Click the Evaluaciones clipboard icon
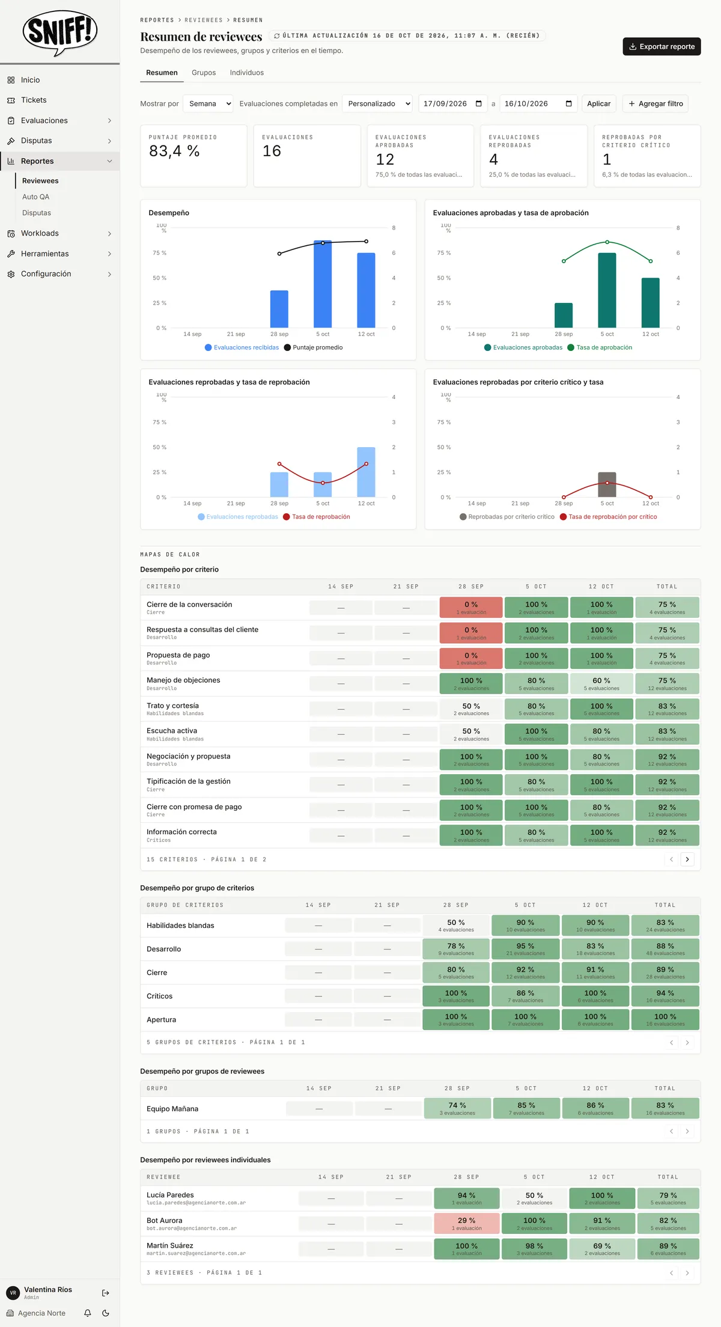721x1327 pixels. tap(11, 121)
